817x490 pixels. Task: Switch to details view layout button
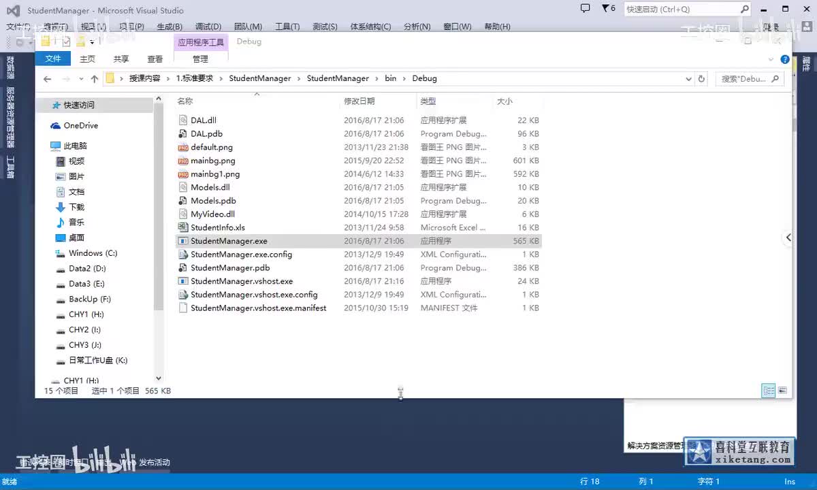click(x=769, y=391)
